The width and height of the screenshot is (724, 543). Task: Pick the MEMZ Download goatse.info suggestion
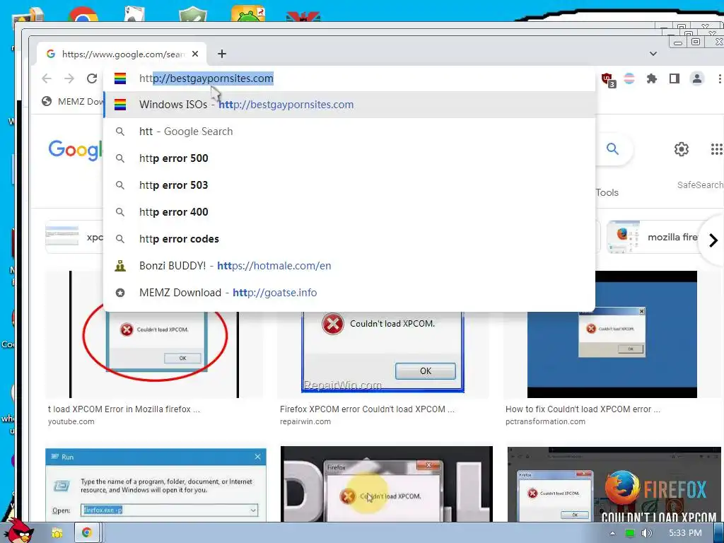pos(349,292)
